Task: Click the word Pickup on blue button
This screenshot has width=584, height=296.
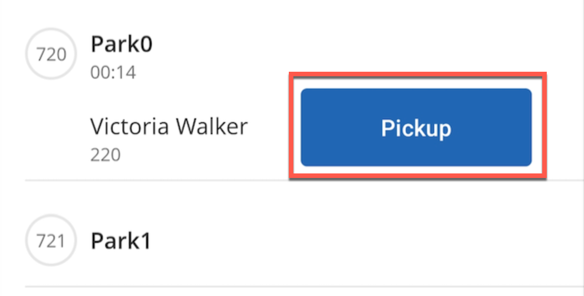Action: pyautogui.click(x=416, y=128)
